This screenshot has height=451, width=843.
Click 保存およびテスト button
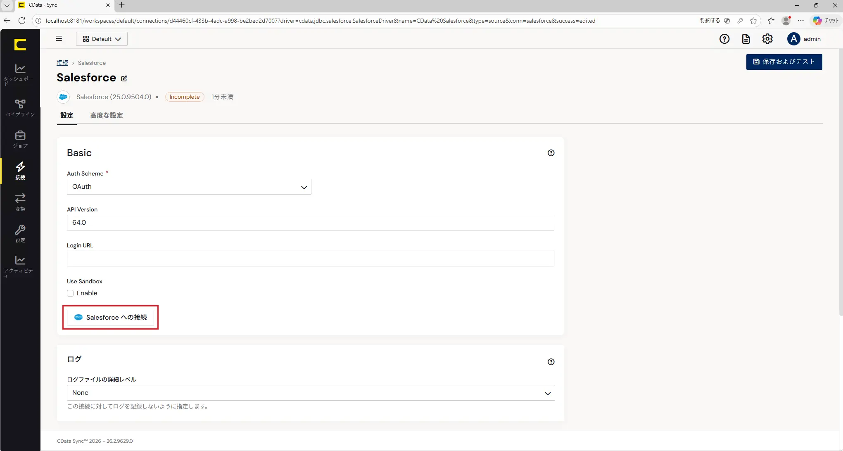point(784,62)
